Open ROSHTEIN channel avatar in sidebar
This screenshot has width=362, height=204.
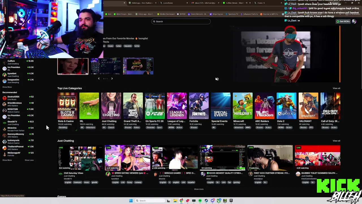coord(5,110)
